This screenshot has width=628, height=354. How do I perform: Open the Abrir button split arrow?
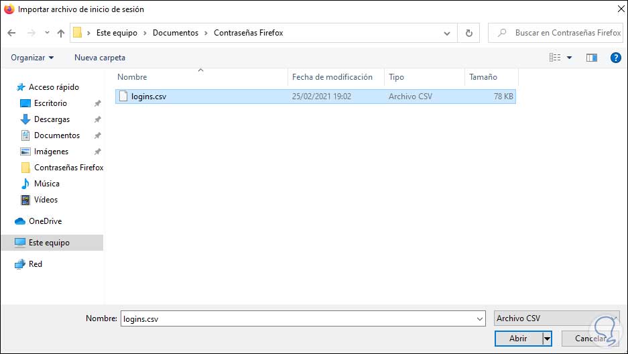pyautogui.click(x=547, y=339)
